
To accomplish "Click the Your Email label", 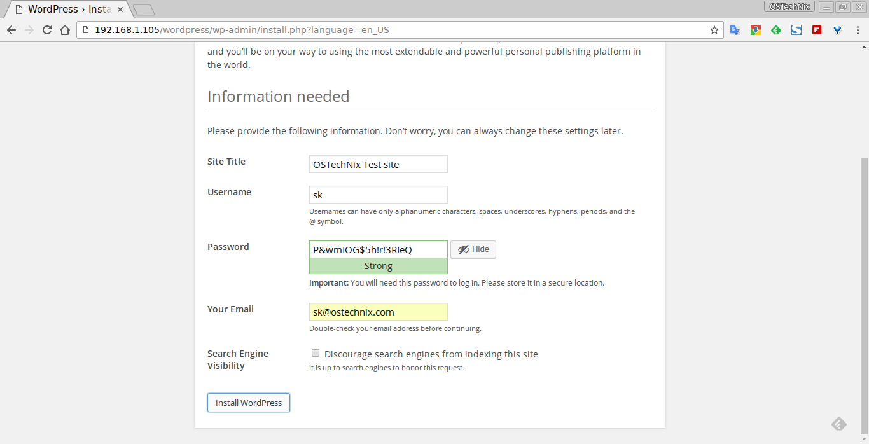I will click(x=230, y=309).
